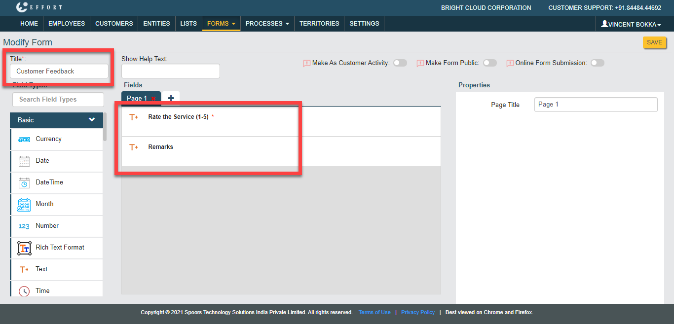Expand the Processes dropdown menu

[x=267, y=24]
